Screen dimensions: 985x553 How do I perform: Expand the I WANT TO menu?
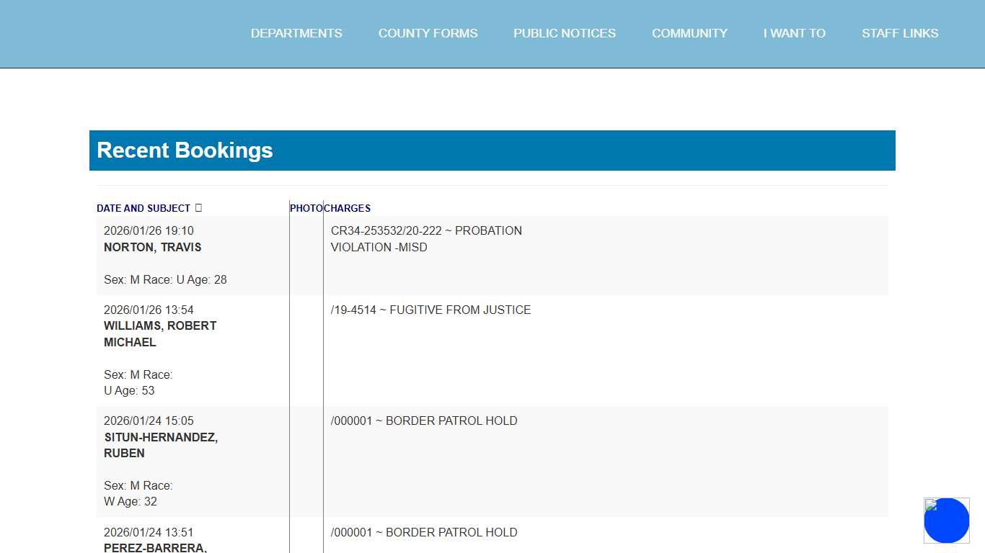pyautogui.click(x=794, y=33)
